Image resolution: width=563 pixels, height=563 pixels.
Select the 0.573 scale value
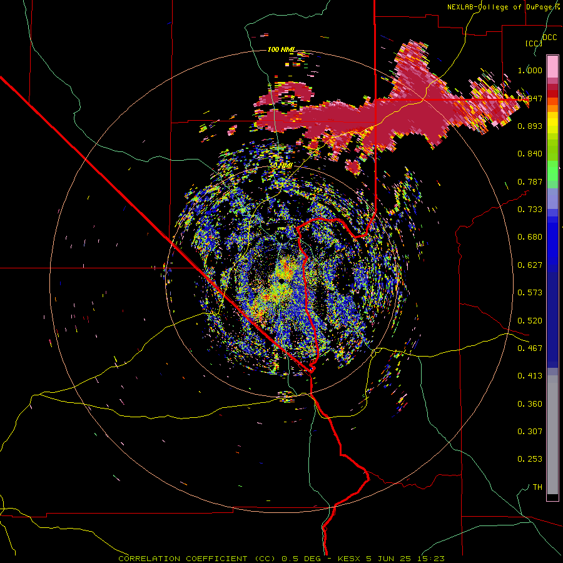[x=530, y=293]
